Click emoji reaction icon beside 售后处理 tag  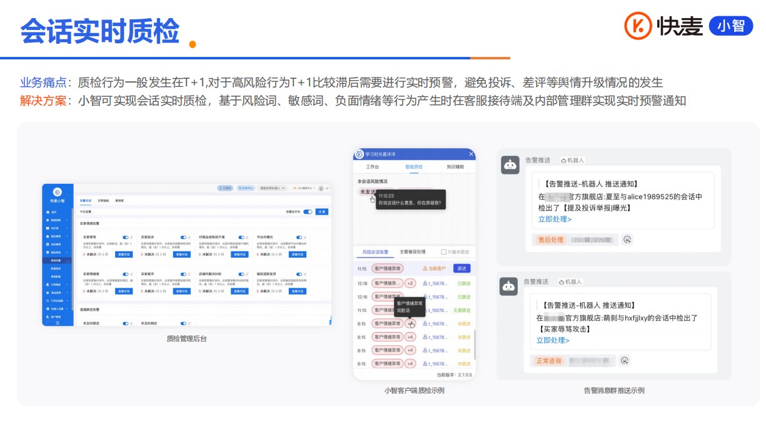[627, 240]
